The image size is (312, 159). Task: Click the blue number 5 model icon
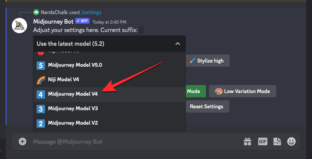point(41,65)
